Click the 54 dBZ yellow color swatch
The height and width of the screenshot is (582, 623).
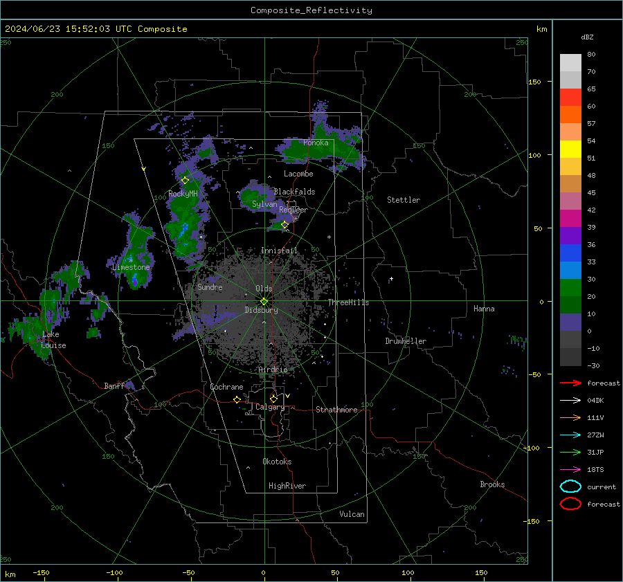point(570,149)
